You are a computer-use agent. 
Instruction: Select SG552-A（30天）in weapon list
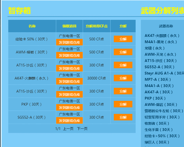coord(160,67)
